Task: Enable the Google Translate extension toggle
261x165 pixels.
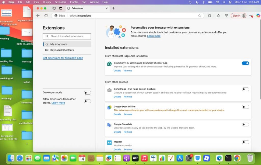Action: [245, 124]
